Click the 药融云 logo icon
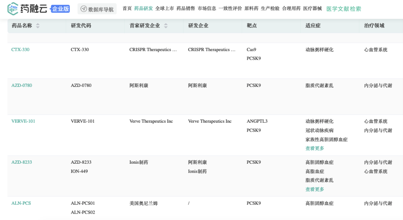The image size is (403, 220). (13, 9)
